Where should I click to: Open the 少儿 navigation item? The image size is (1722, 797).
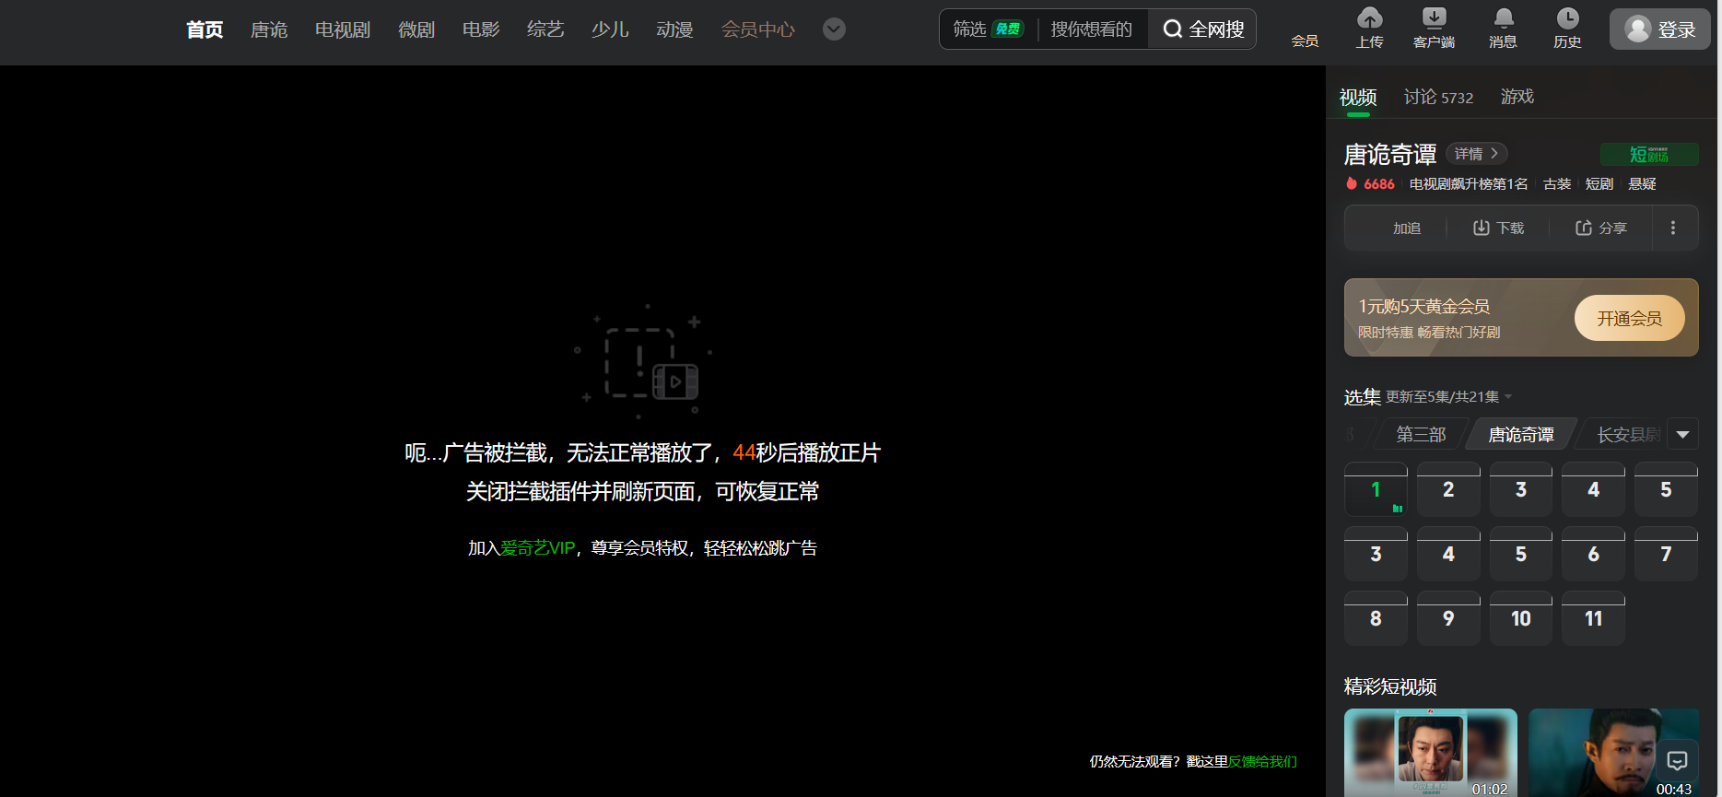(x=610, y=29)
